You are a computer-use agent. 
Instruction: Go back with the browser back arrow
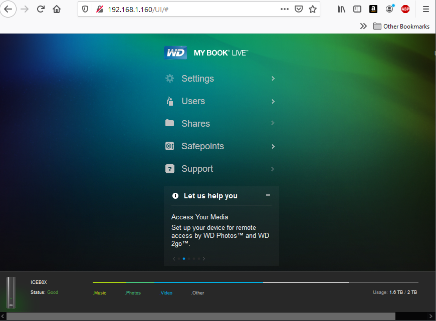pos(8,9)
